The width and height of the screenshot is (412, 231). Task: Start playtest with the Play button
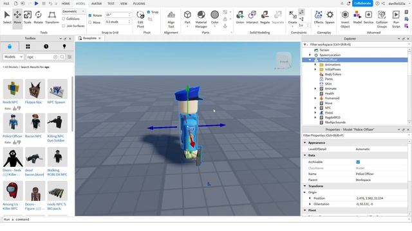36,3
